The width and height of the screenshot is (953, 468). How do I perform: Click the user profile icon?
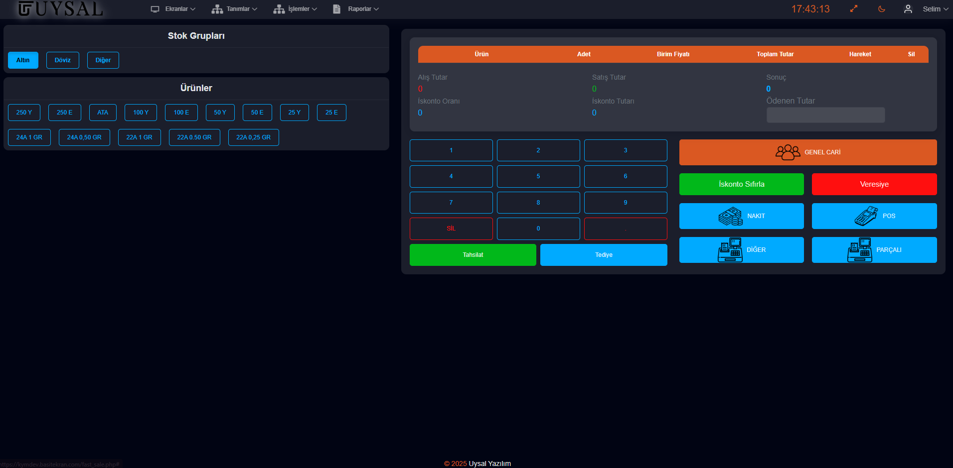[908, 9]
